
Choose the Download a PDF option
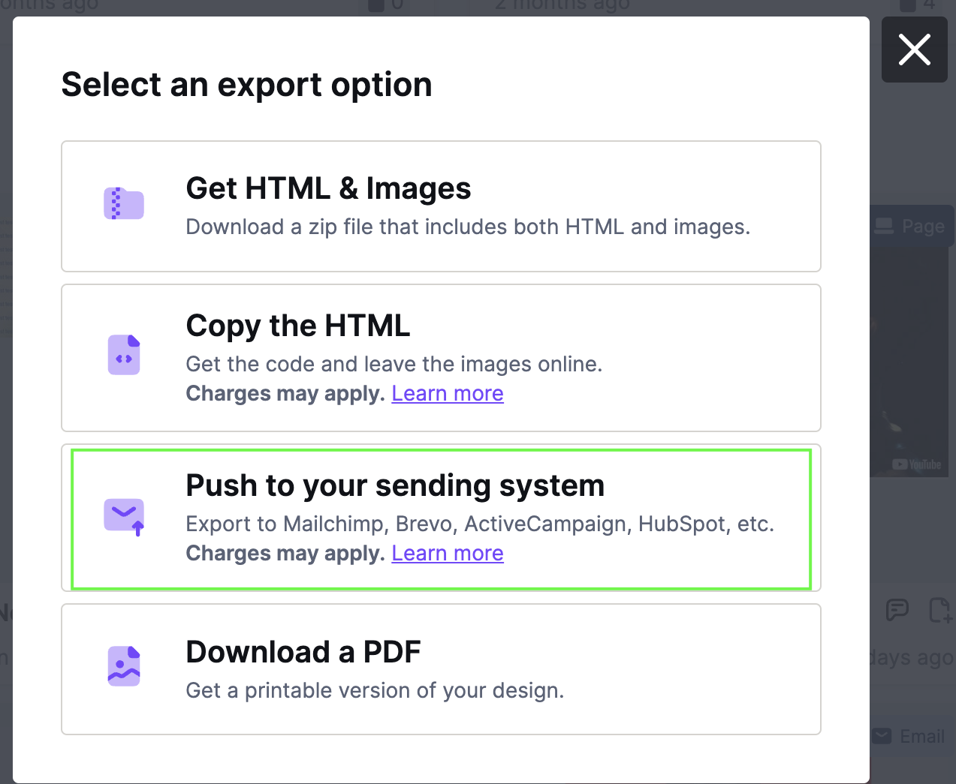click(441, 669)
